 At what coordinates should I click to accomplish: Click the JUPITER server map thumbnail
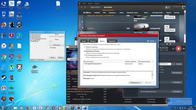pyautogui.click(x=141, y=27)
